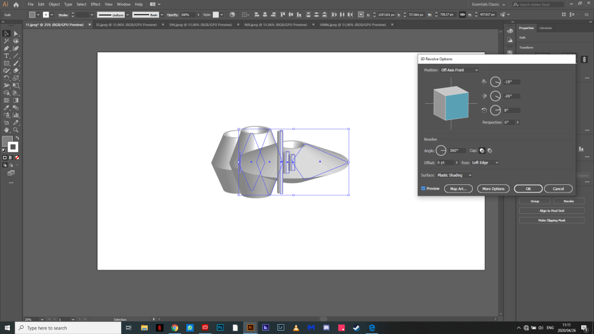Image resolution: width=594 pixels, height=334 pixels.
Task: Swap fill and stroke colors icon
Action: (16, 137)
